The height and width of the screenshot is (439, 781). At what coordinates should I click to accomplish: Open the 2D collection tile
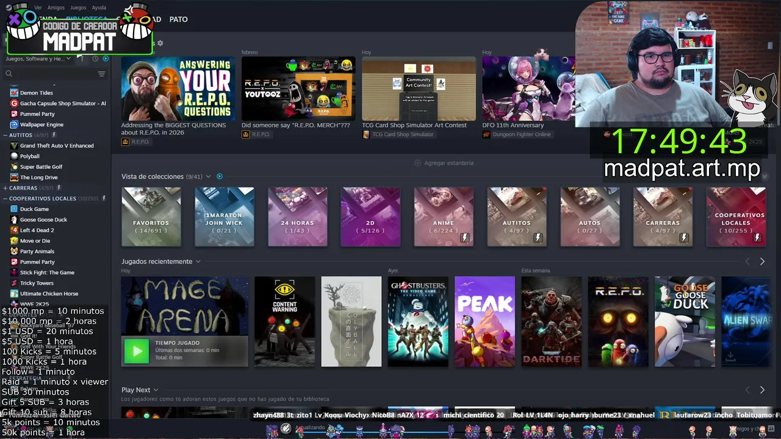point(370,217)
